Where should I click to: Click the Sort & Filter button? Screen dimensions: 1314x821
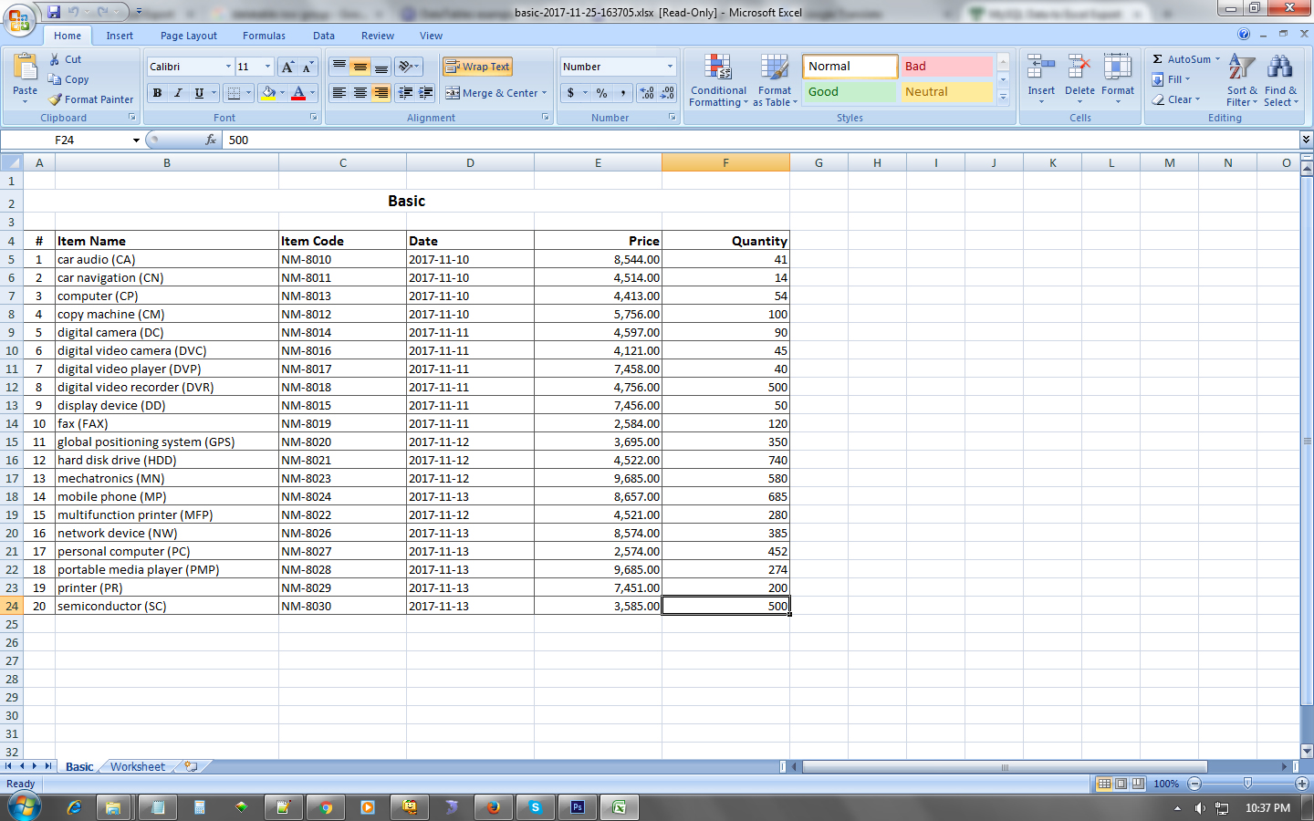click(x=1241, y=80)
